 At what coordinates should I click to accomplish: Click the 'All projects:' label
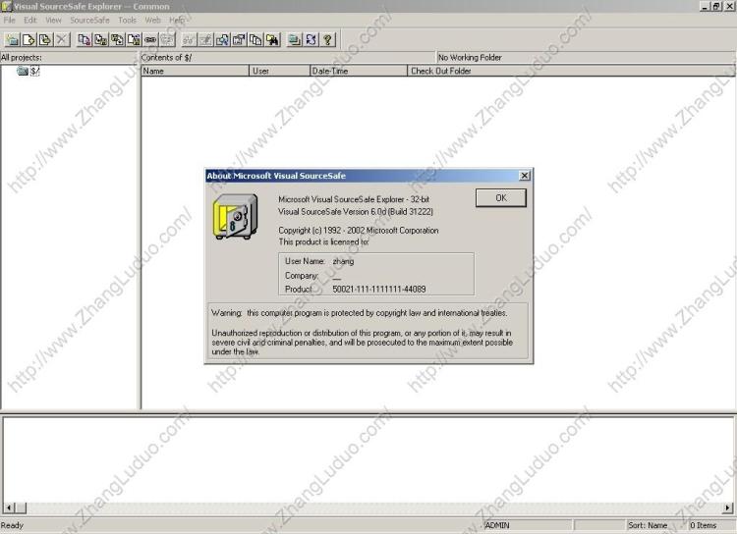[x=22, y=57]
